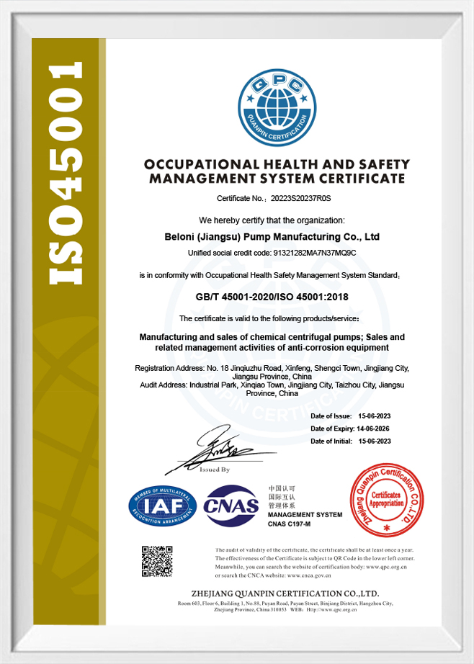The height and width of the screenshot is (664, 474).
Task: Click the QPC Quanpin Certification globe logo
Action: (277, 107)
